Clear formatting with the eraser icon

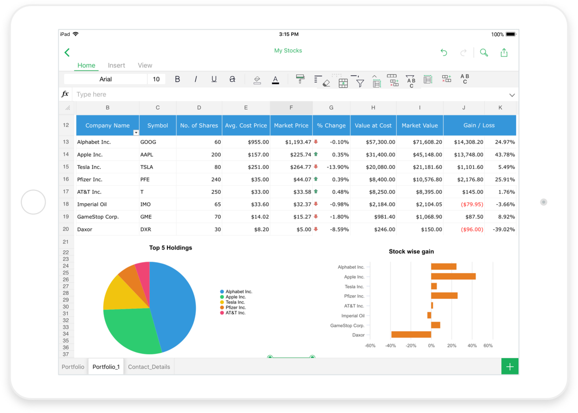click(326, 82)
